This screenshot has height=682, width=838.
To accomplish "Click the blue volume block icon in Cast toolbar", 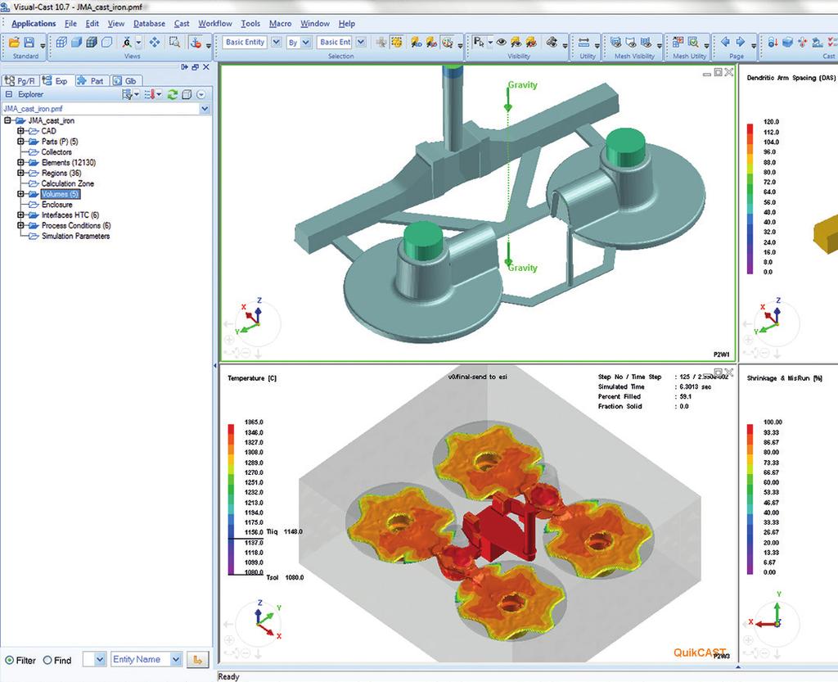I will [787, 43].
